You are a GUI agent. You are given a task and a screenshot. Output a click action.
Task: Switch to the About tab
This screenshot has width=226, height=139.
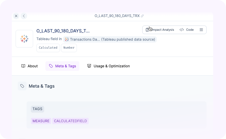pyautogui.click(x=30, y=66)
